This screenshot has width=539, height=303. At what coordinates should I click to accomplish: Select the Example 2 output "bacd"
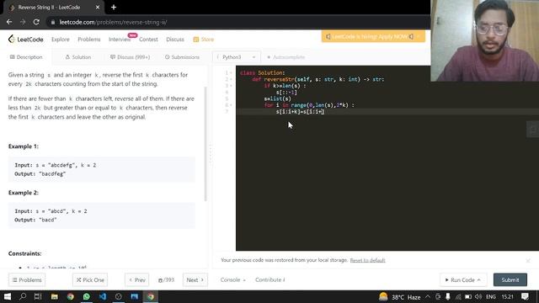35,220
